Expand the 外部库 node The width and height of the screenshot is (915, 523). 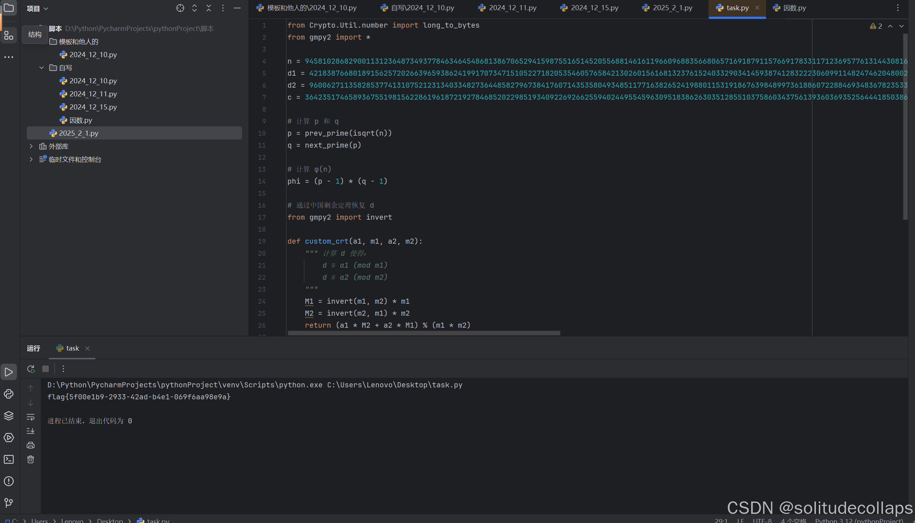pyautogui.click(x=31, y=146)
